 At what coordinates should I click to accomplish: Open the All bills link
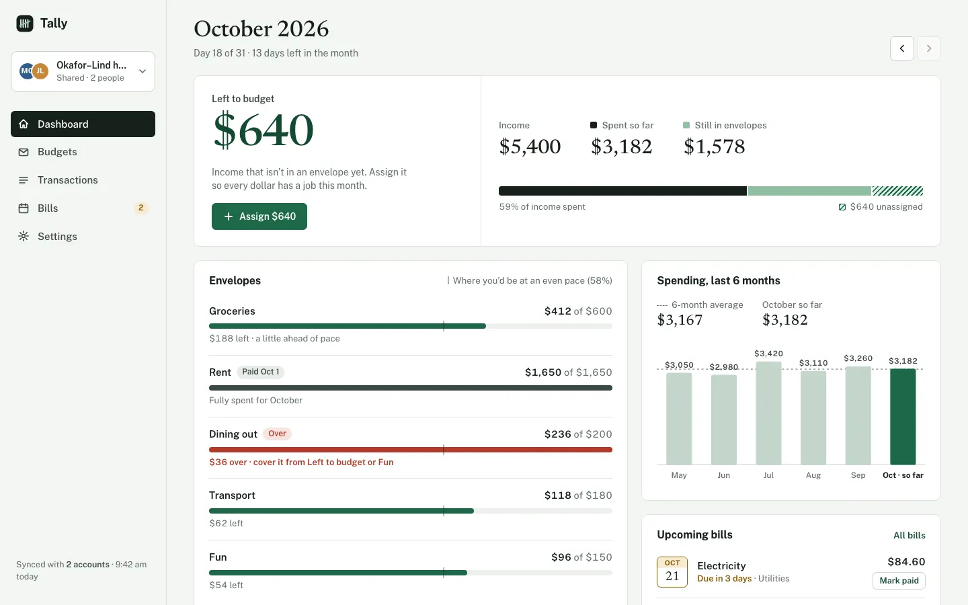click(910, 535)
